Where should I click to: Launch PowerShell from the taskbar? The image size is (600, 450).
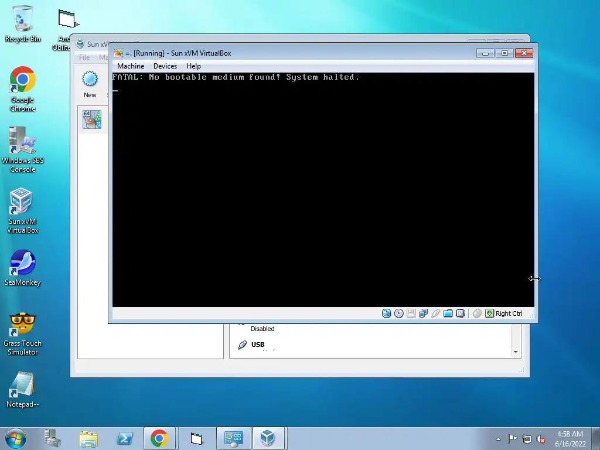tap(124, 438)
